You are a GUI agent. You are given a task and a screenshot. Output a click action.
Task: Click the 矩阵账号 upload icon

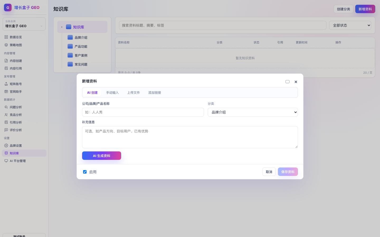(x=6, y=84)
